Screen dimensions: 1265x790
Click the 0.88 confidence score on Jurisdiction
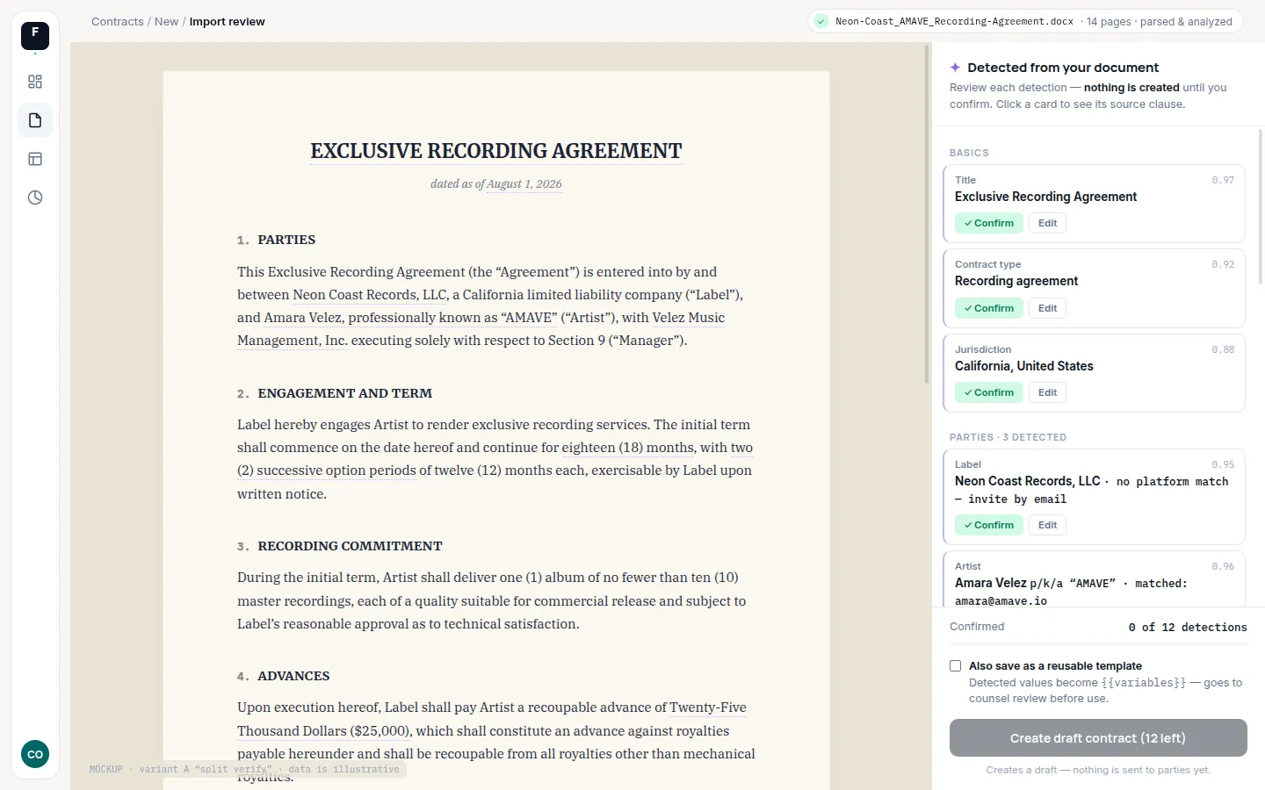tap(1223, 349)
